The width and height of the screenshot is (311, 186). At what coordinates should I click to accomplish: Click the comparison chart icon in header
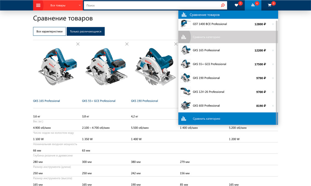253,5
